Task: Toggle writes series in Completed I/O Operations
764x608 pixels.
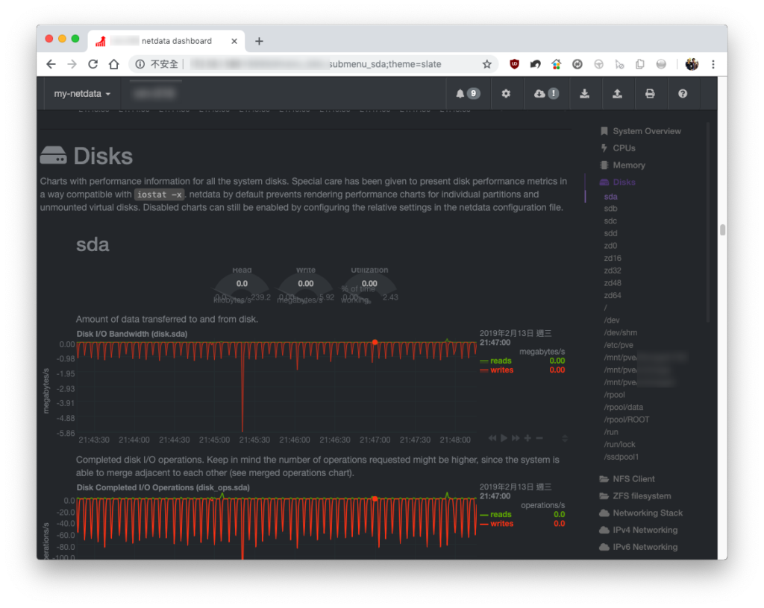Action: [501, 524]
